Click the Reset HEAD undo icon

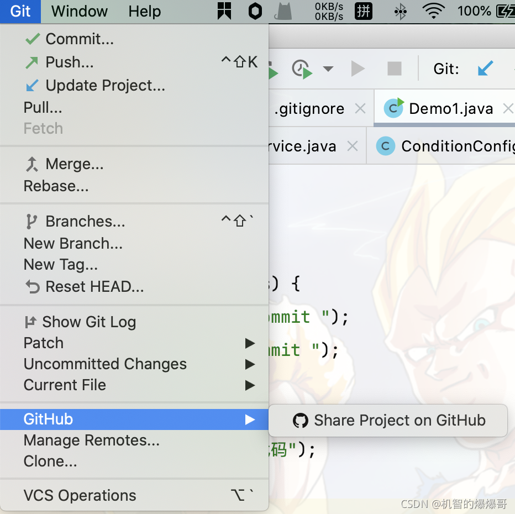pos(33,287)
